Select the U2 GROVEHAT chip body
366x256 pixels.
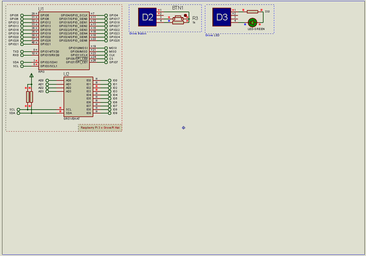[x=78, y=97]
